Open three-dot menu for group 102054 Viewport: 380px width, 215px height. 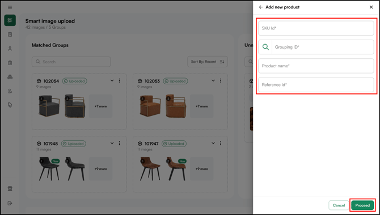click(120, 80)
